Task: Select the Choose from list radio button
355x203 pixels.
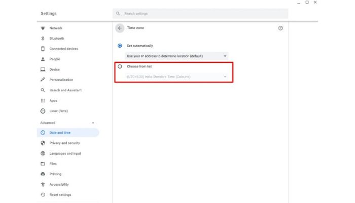Action: point(120,66)
